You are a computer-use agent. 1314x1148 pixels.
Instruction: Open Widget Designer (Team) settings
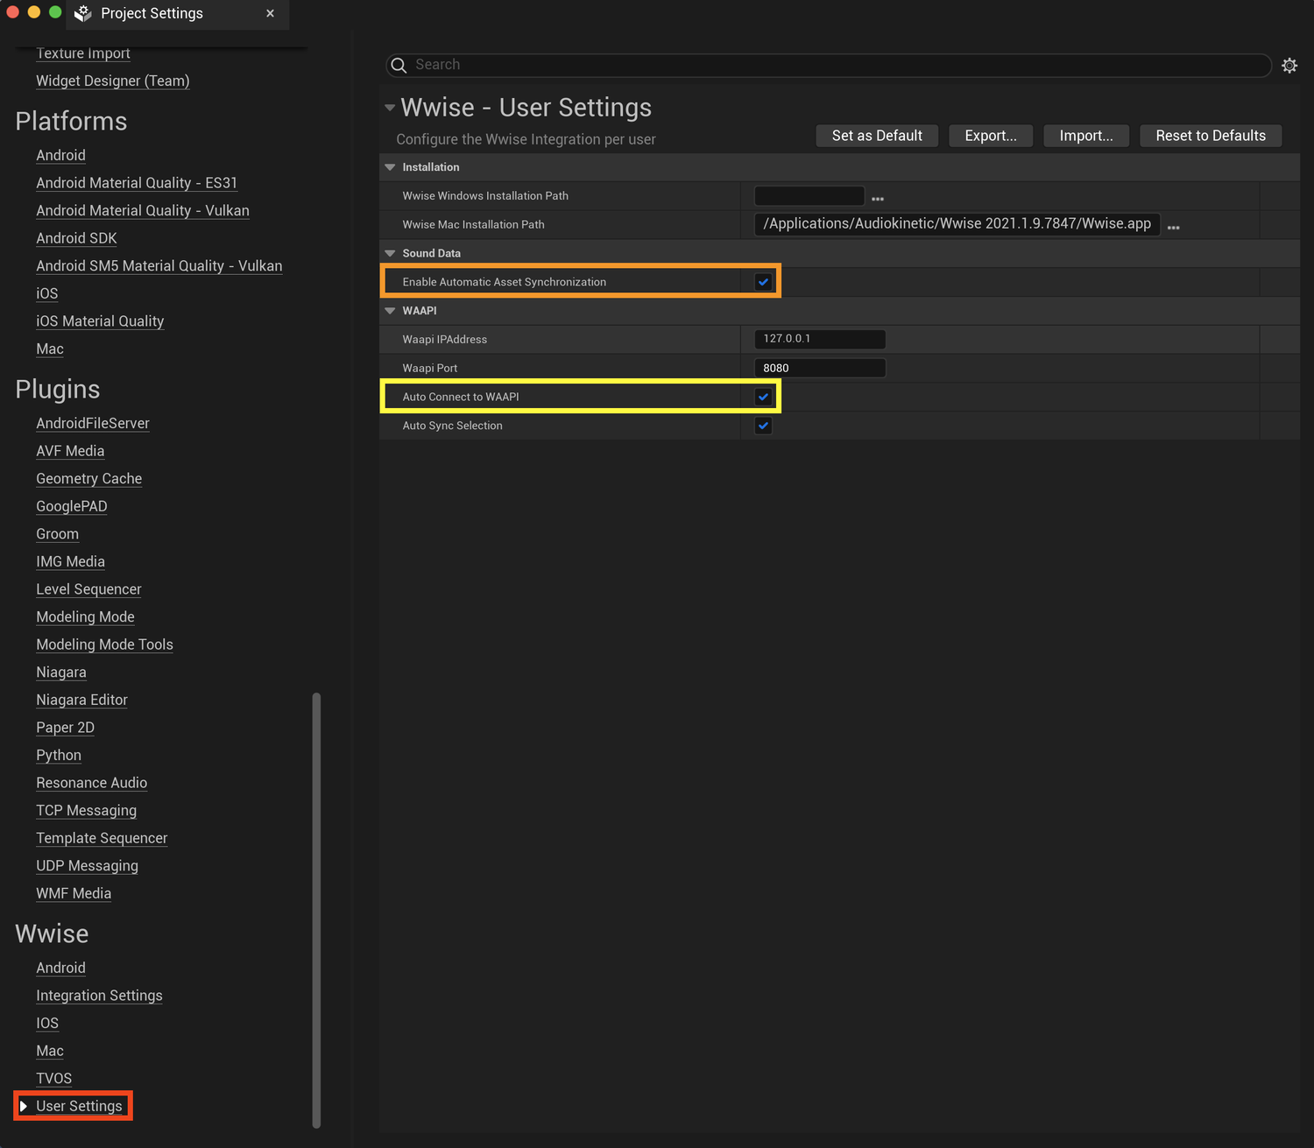(x=113, y=81)
